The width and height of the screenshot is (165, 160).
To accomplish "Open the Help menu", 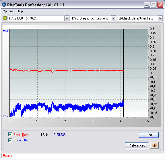I will [20, 11].
